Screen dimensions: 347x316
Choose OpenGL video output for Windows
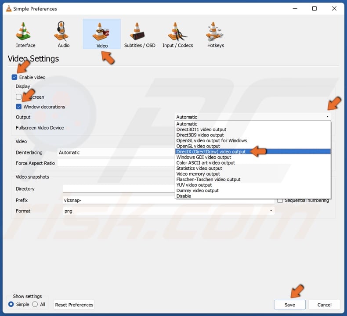[x=253, y=140]
